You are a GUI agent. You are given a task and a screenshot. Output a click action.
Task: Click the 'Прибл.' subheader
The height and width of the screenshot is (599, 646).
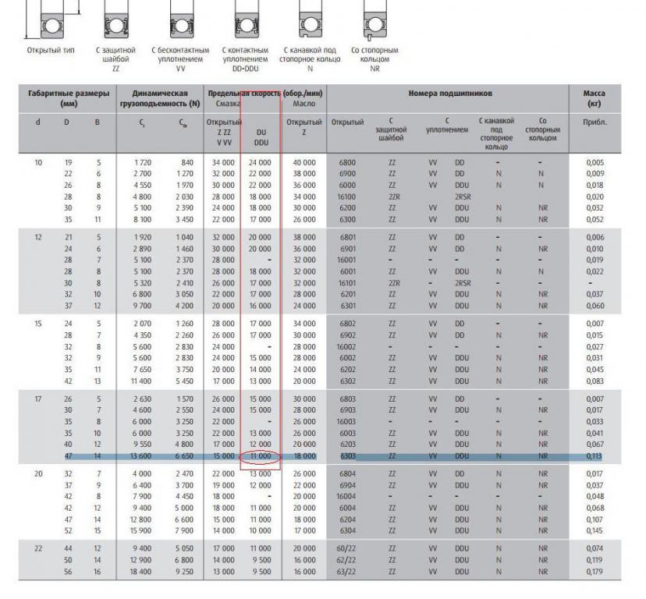[595, 122]
